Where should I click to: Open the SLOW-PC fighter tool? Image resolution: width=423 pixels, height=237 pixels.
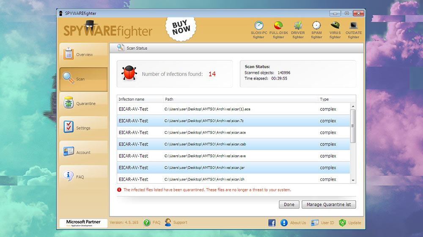(259, 30)
